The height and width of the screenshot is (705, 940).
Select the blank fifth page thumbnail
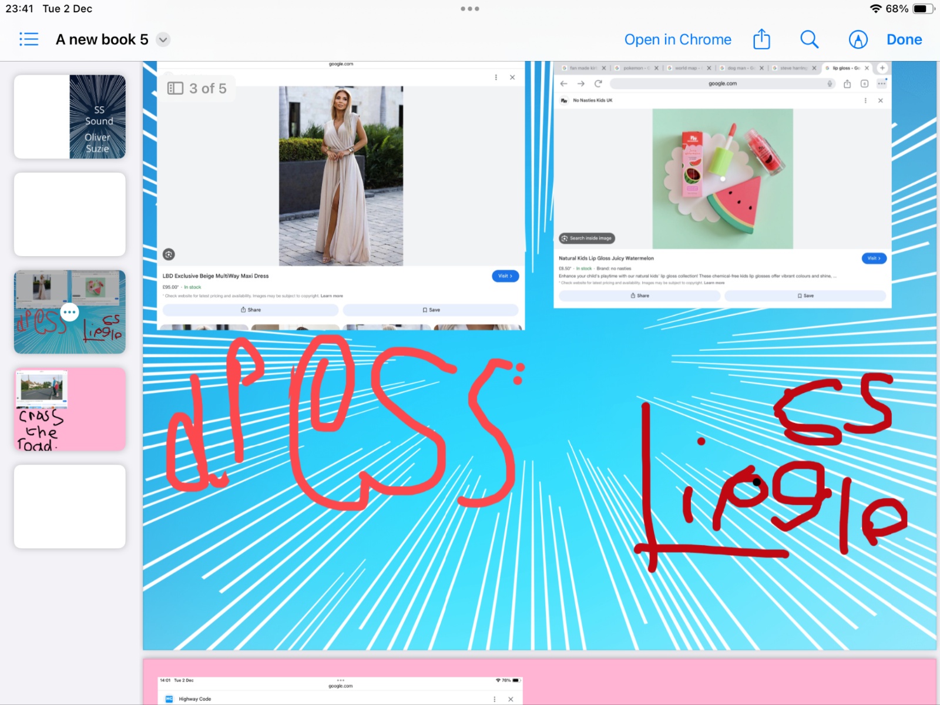point(70,506)
